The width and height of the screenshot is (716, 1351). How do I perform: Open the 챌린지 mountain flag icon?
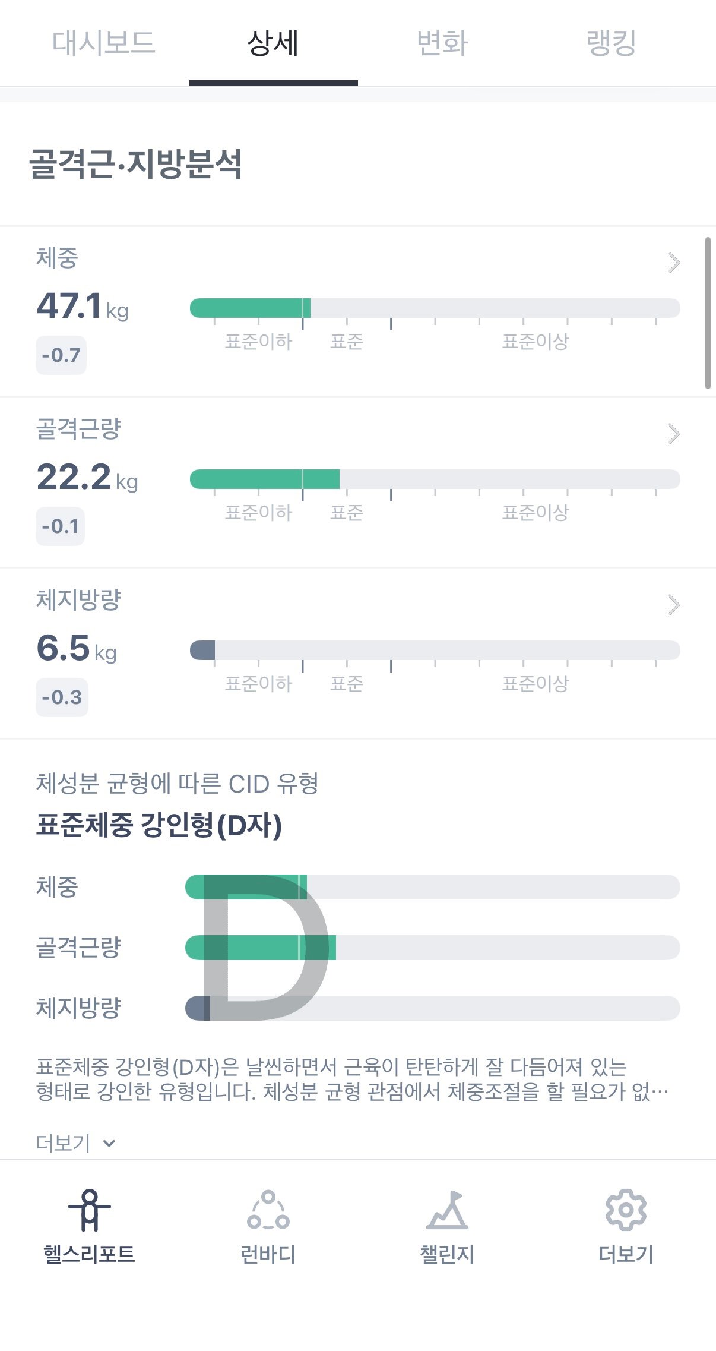[x=448, y=1210]
